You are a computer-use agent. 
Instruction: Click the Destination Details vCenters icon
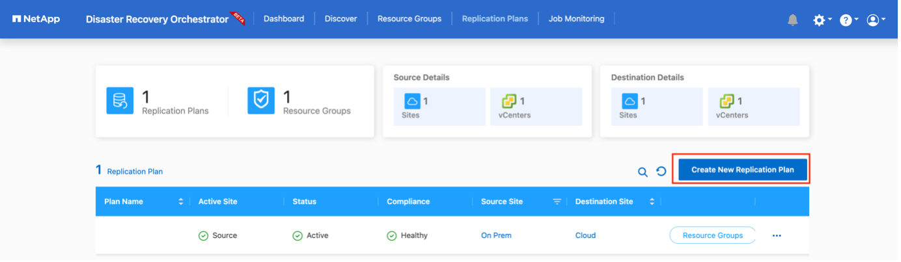(x=727, y=101)
